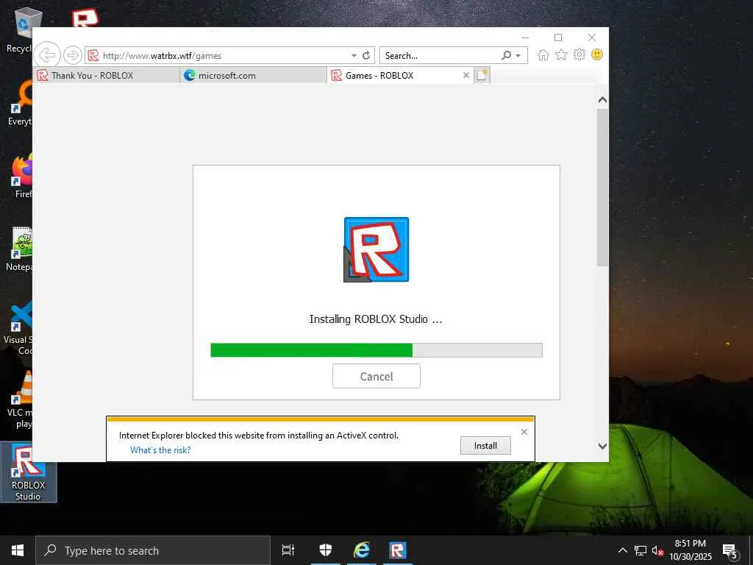Open the What's the risk? link
753x565 pixels.
[160, 450]
